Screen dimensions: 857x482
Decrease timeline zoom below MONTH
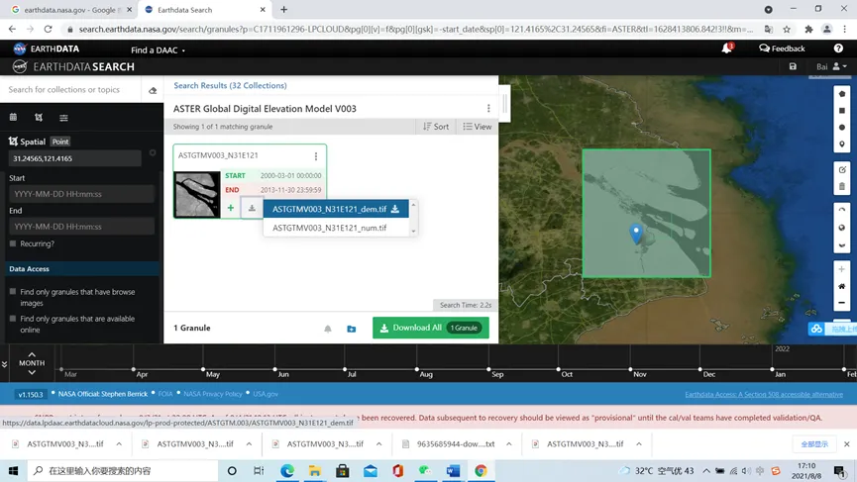pyautogui.click(x=32, y=372)
